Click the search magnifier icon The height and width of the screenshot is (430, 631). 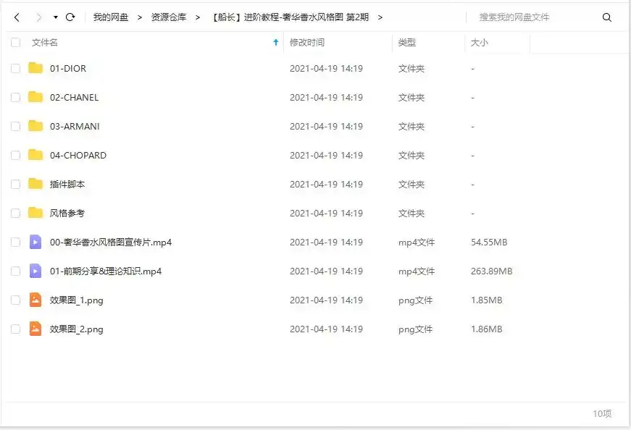[607, 16]
